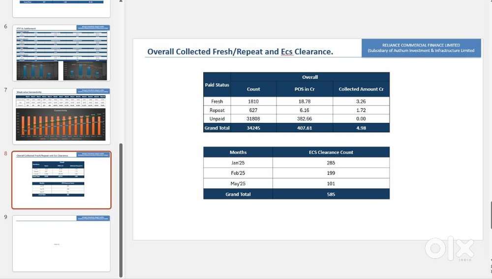Click the main slide pane vertical scrollbar

[490, 215]
